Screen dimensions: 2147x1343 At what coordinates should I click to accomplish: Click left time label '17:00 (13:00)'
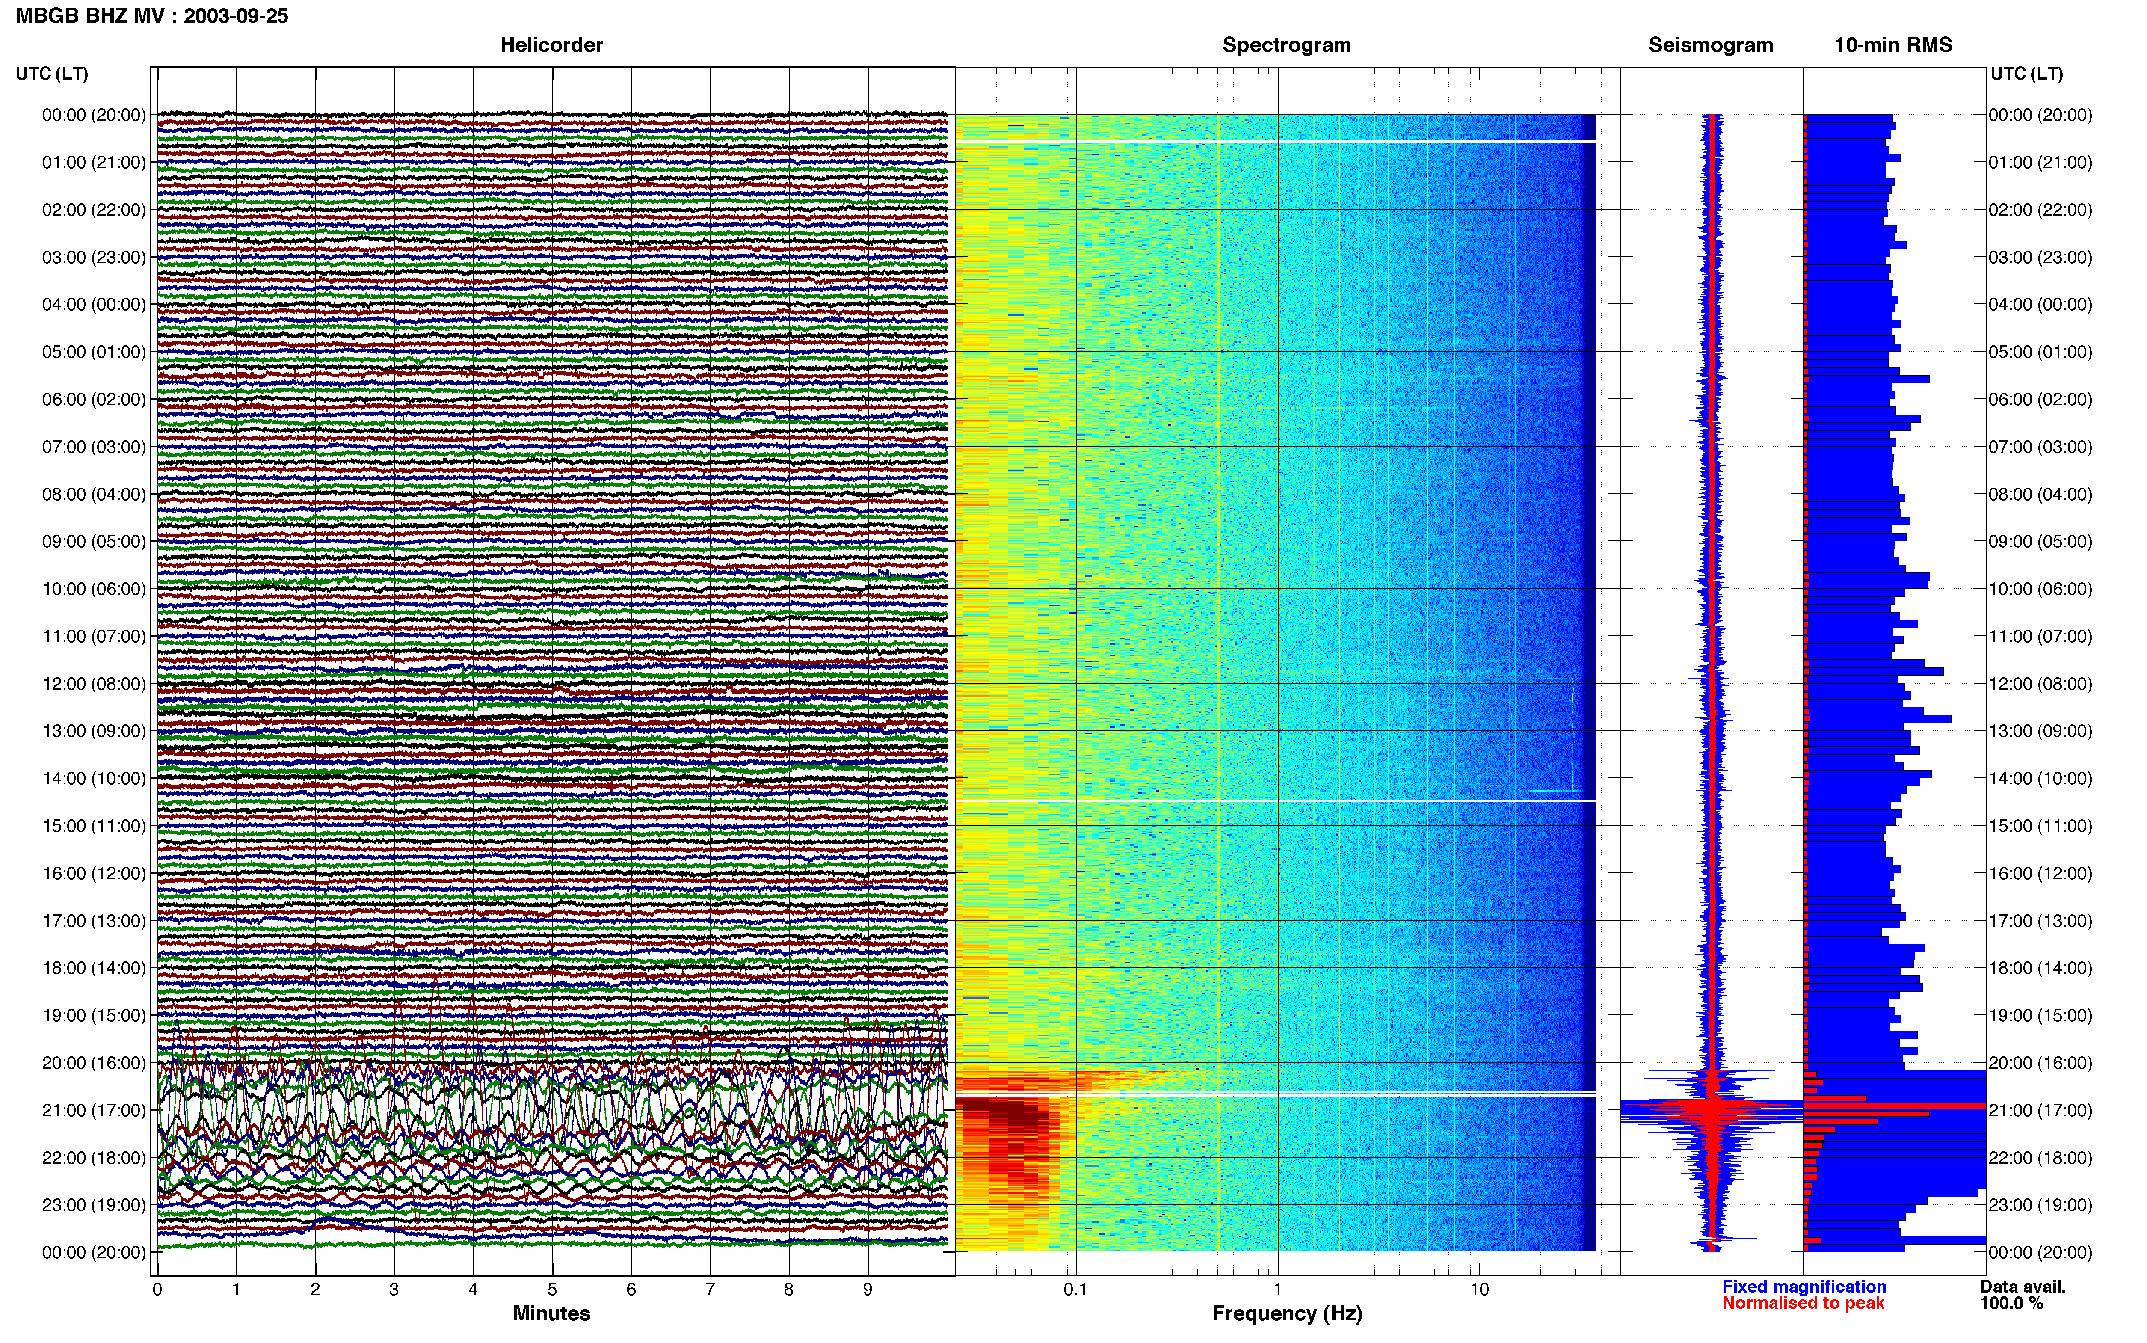pos(94,921)
